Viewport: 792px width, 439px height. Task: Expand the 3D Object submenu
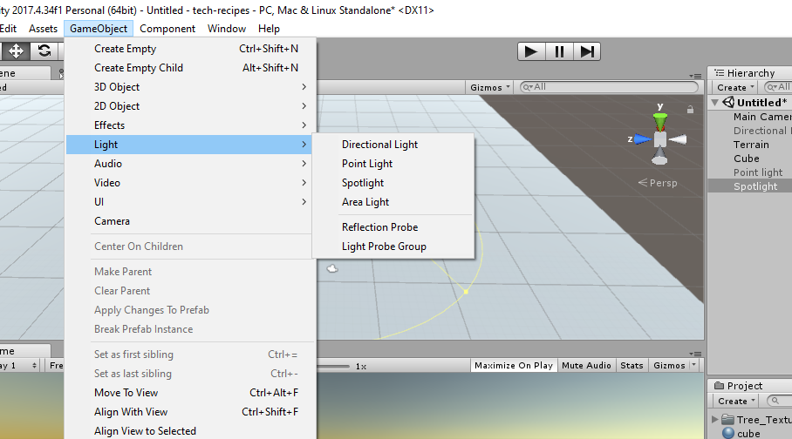point(191,87)
